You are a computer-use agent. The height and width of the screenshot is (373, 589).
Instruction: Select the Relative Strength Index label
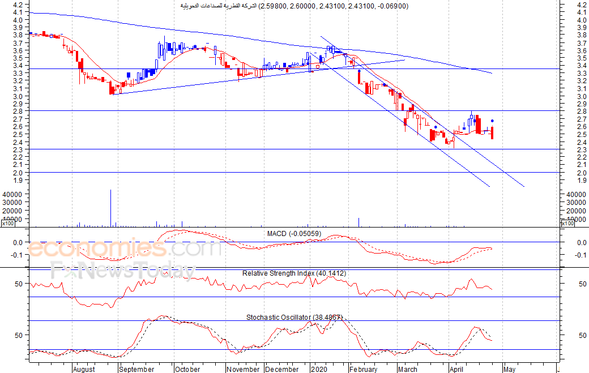pyautogui.click(x=294, y=273)
